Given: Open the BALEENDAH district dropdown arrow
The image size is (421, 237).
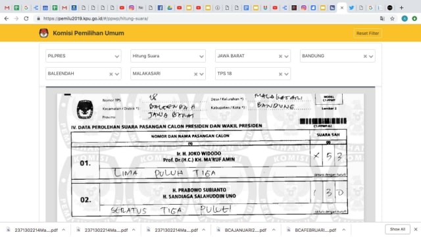Looking at the screenshot, I should (117, 74).
